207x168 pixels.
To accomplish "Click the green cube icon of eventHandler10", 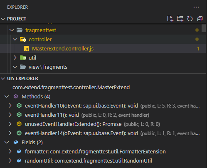I will pyautogui.click(x=19, y=105).
